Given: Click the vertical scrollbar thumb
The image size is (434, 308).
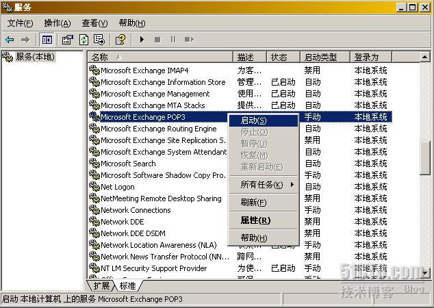Looking at the screenshot, I should (425, 158).
